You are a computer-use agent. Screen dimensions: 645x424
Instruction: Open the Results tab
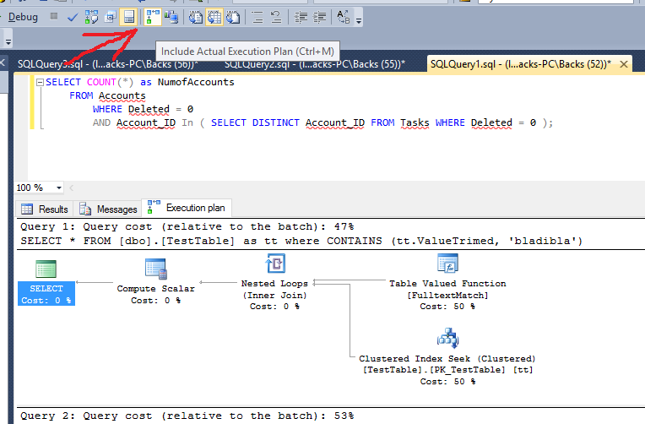45,209
